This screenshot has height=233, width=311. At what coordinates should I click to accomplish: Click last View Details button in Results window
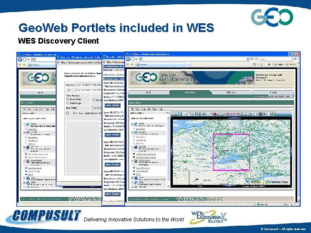[112, 194]
